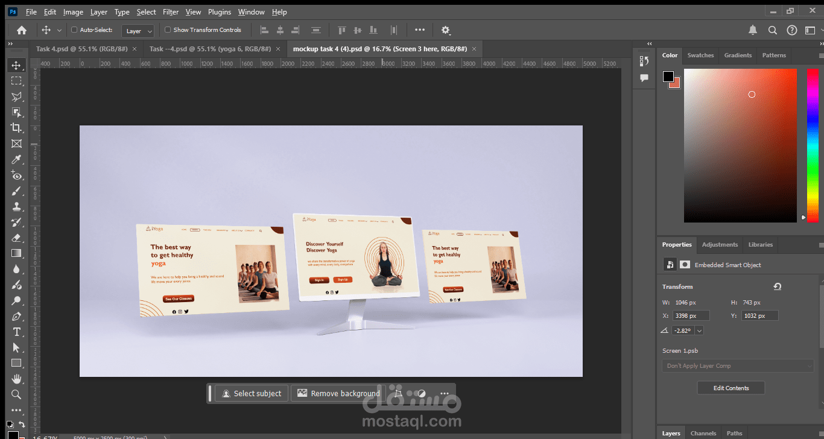Click the Edit Contents button
Screen dimensions: 824x439
click(x=731, y=388)
